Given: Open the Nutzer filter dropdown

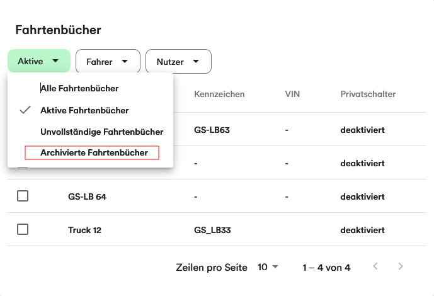Looking at the screenshot, I should [x=178, y=62].
